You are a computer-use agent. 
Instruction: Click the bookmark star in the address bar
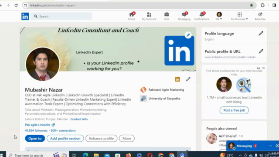point(252,5)
